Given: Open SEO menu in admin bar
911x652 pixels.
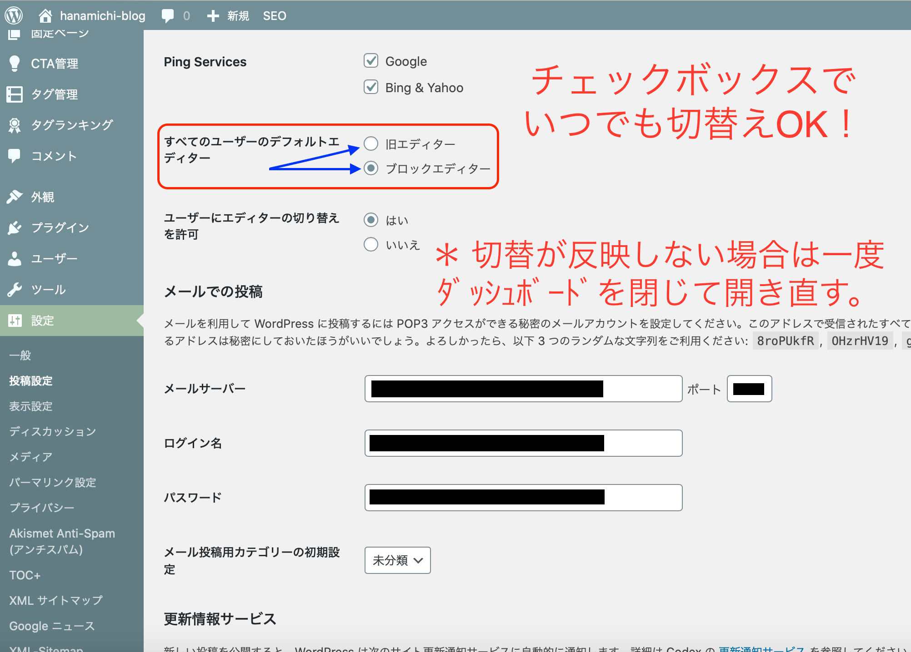Looking at the screenshot, I should (275, 16).
